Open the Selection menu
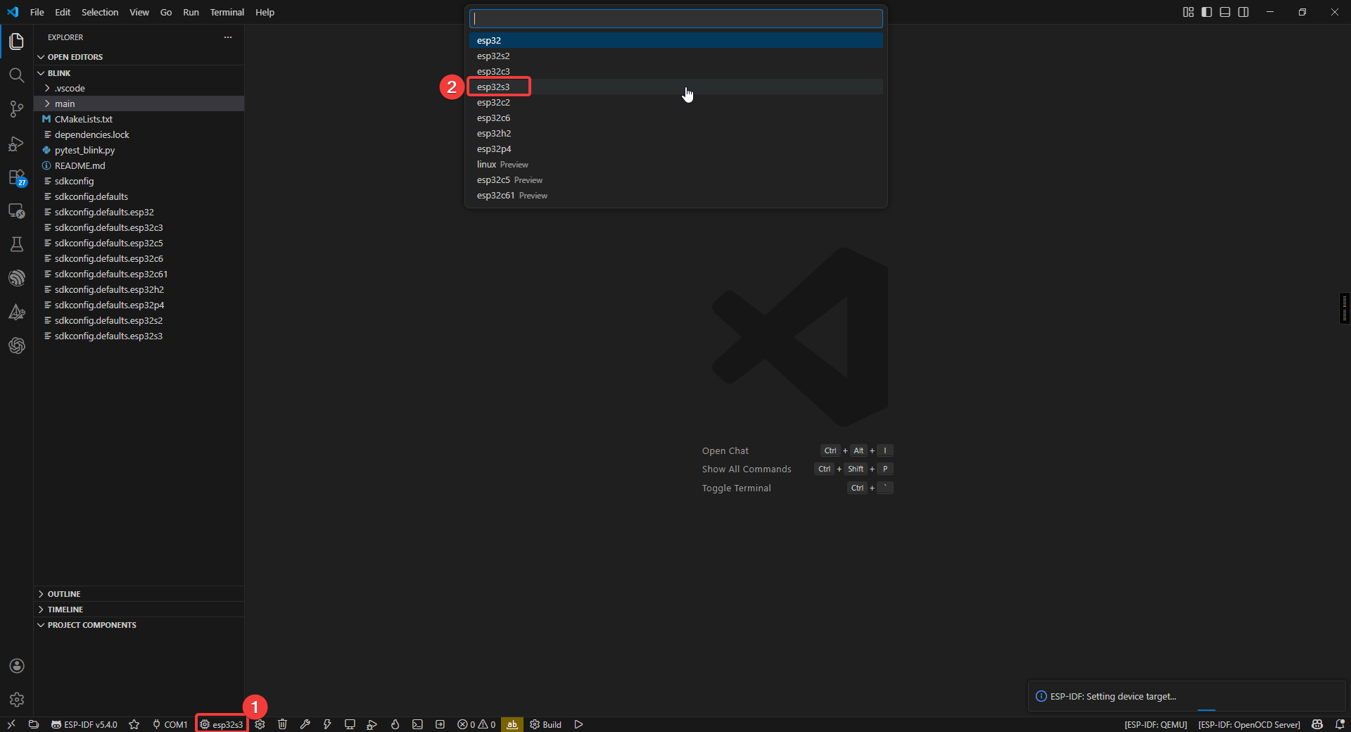Image resolution: width=1351 pixels, height=732 pixels. click(x=100, y=12)
